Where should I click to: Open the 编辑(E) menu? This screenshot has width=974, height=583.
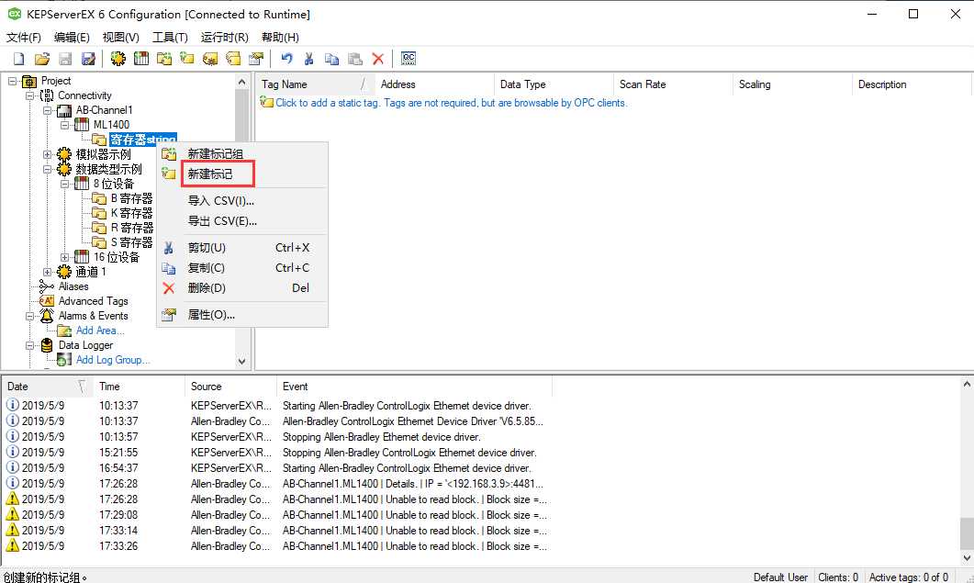72,38
